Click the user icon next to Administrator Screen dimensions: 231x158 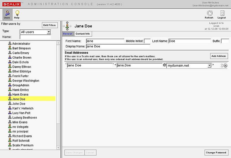[10, 44]
